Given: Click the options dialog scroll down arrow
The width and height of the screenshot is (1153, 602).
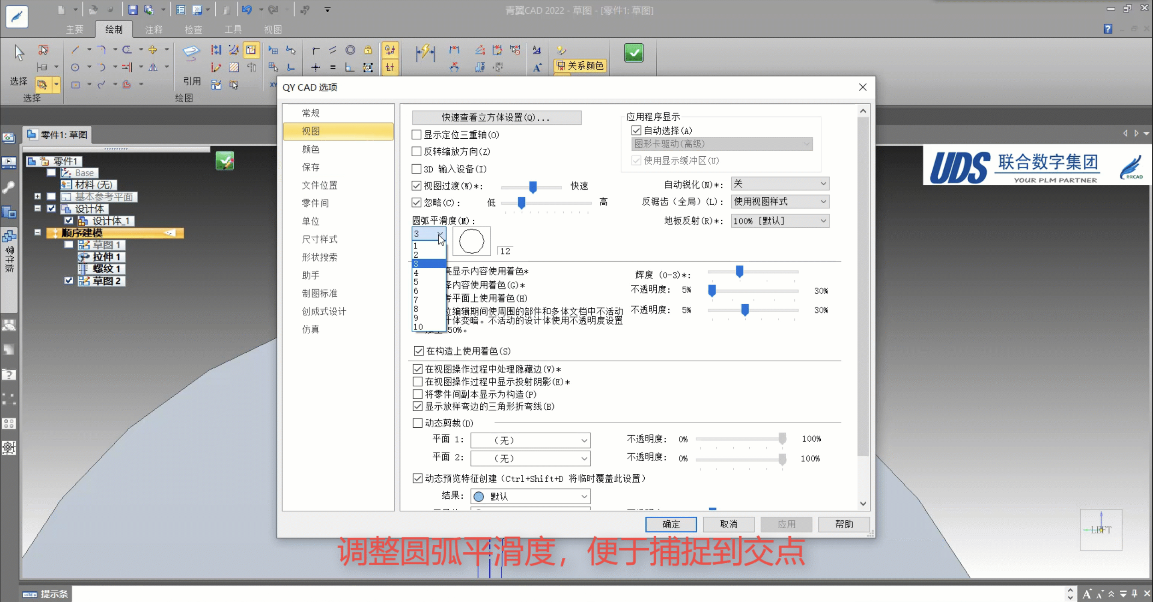Looking at the screenshot, I should point(863,504).
